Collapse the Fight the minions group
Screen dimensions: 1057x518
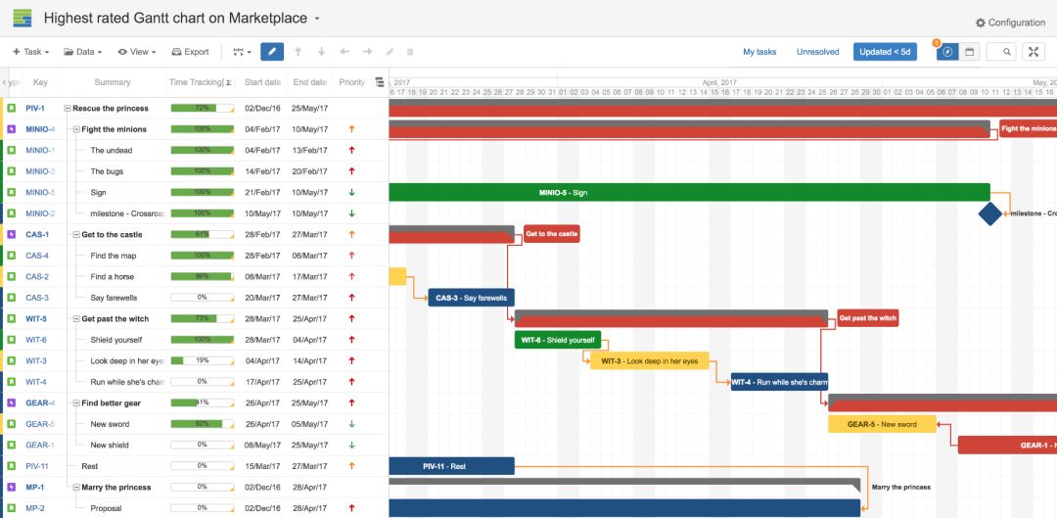click(x=76, y=129)
